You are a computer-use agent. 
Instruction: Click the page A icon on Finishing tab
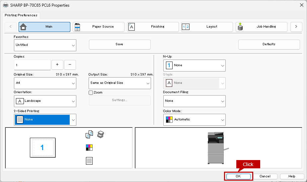[131, 27]
